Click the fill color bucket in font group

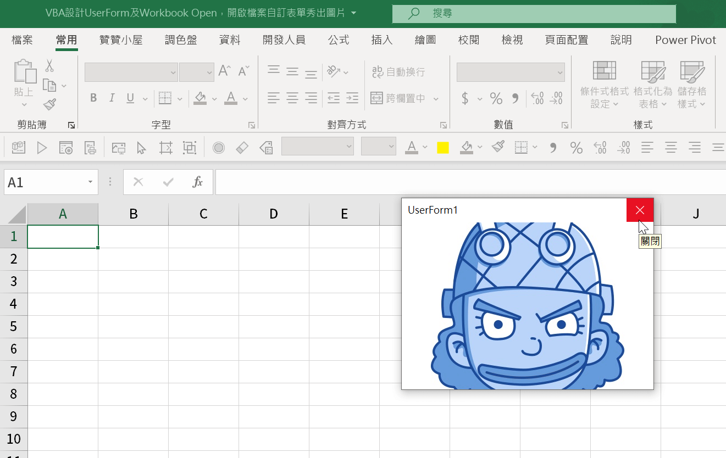(x=200, y=98)
